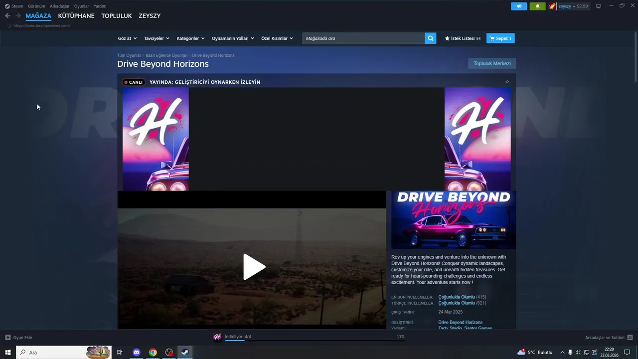Click the weather cloud icon in taskbar
The image size is (638, 359).
521,353
